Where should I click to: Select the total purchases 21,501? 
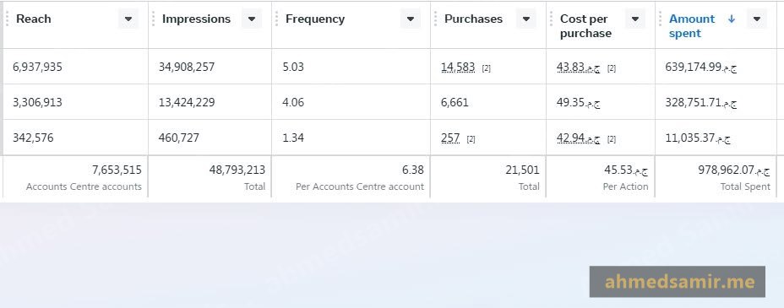[522, 170]
